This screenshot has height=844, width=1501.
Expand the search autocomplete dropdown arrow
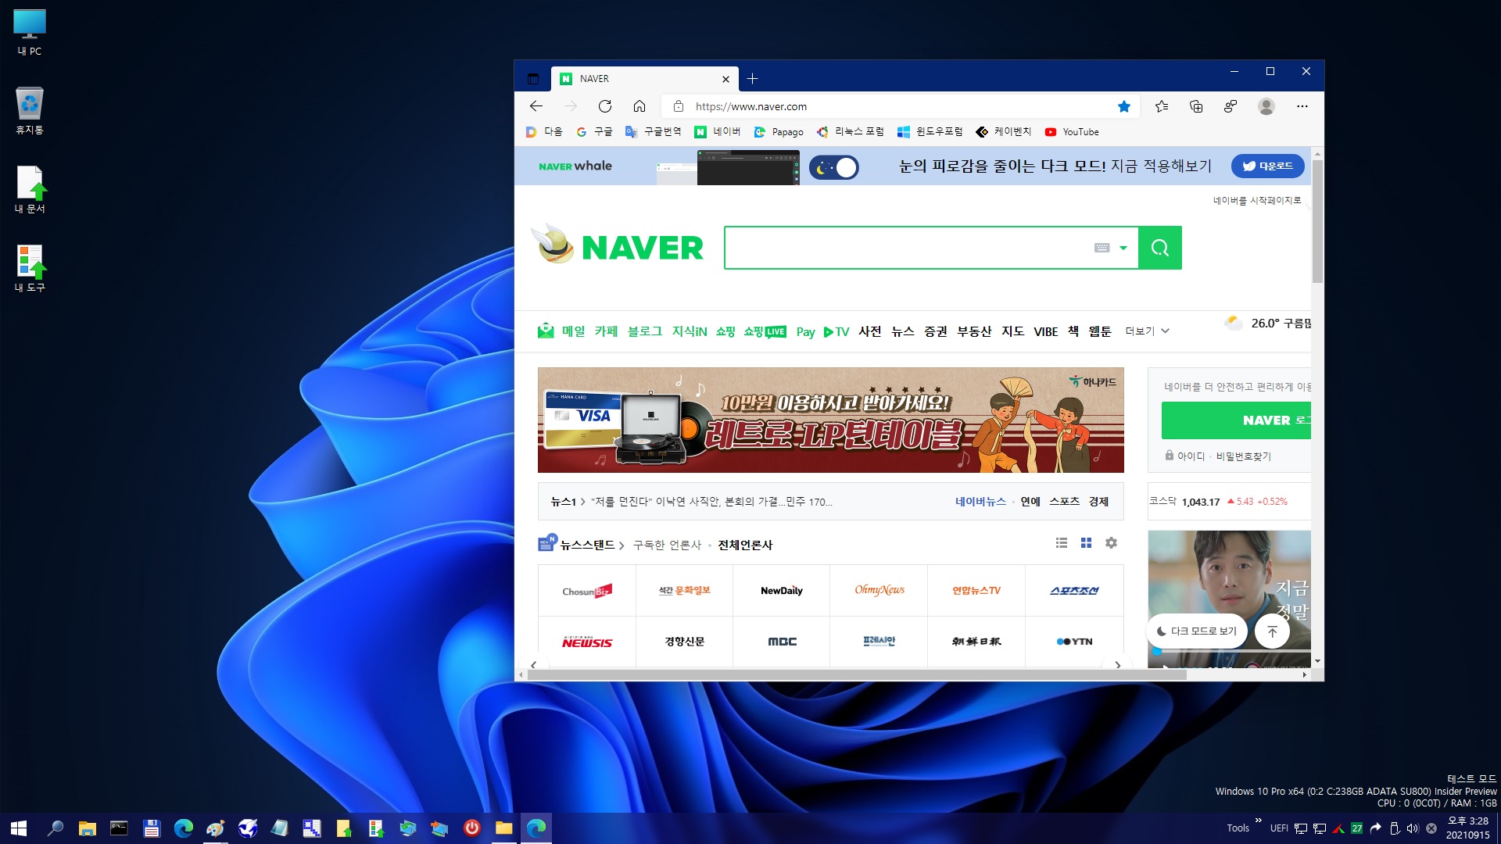tap(1123, 248)
